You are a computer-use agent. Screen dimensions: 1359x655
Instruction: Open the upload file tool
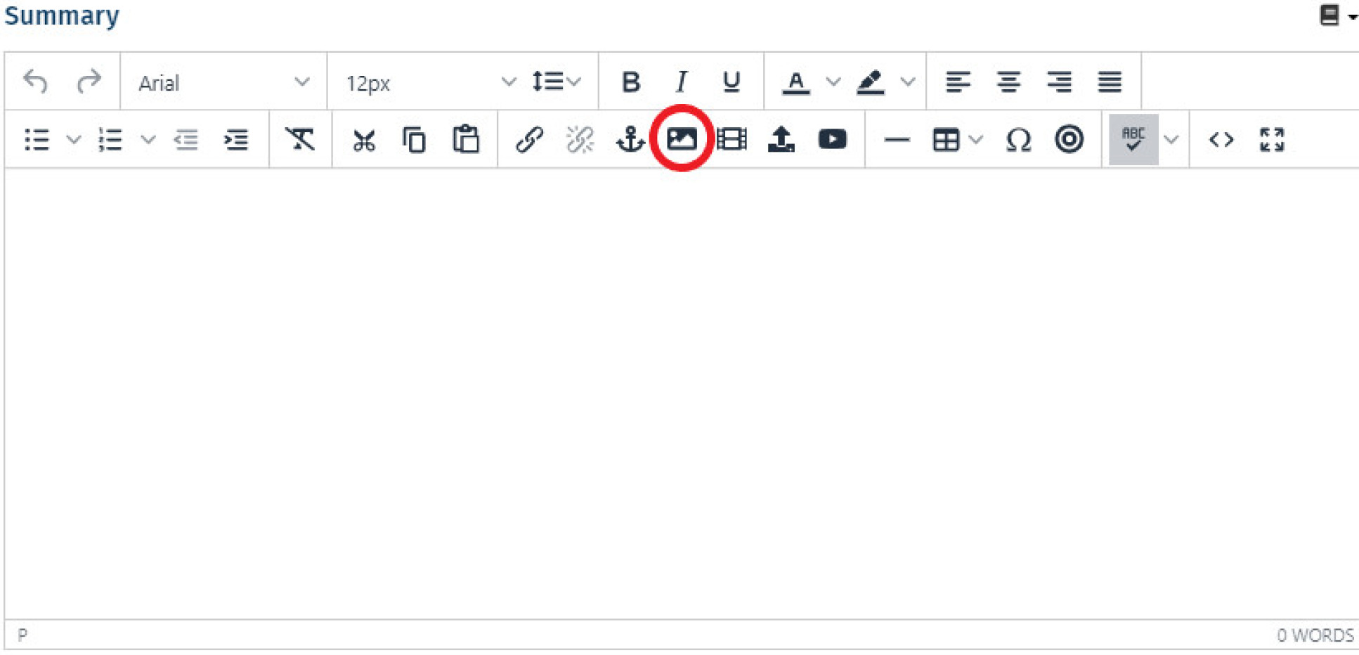781,139
